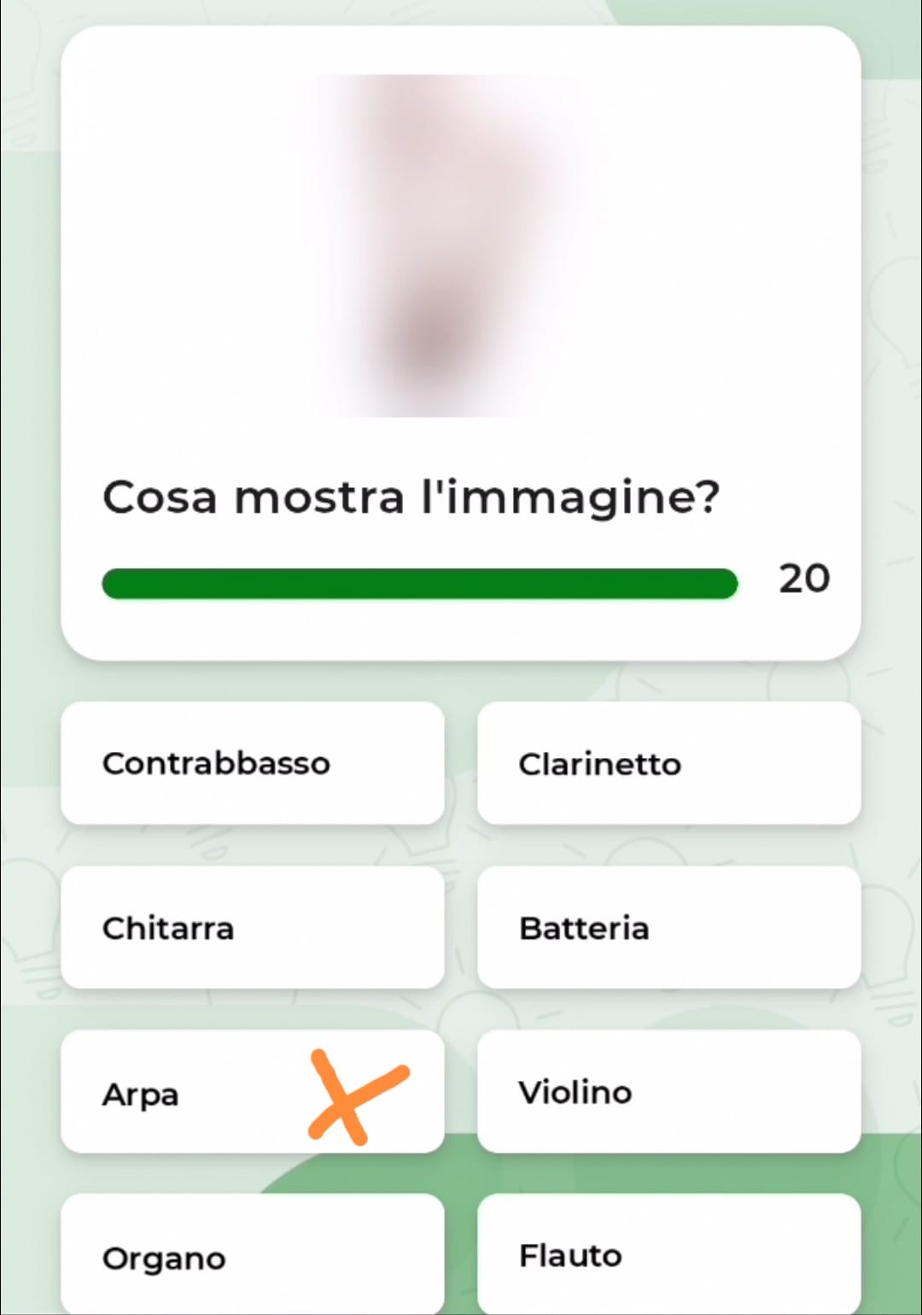Image resolution: width=922 pixels, height=1315 pixels.
Task: Pick the Chitarra answer option
Action: [x=253, y=927]
